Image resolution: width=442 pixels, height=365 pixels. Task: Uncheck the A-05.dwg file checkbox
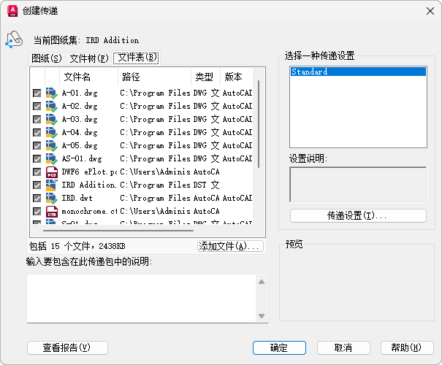pos(37,145)
